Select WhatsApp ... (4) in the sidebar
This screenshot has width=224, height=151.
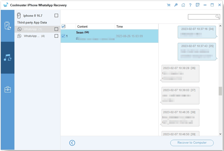click(37, 36)
